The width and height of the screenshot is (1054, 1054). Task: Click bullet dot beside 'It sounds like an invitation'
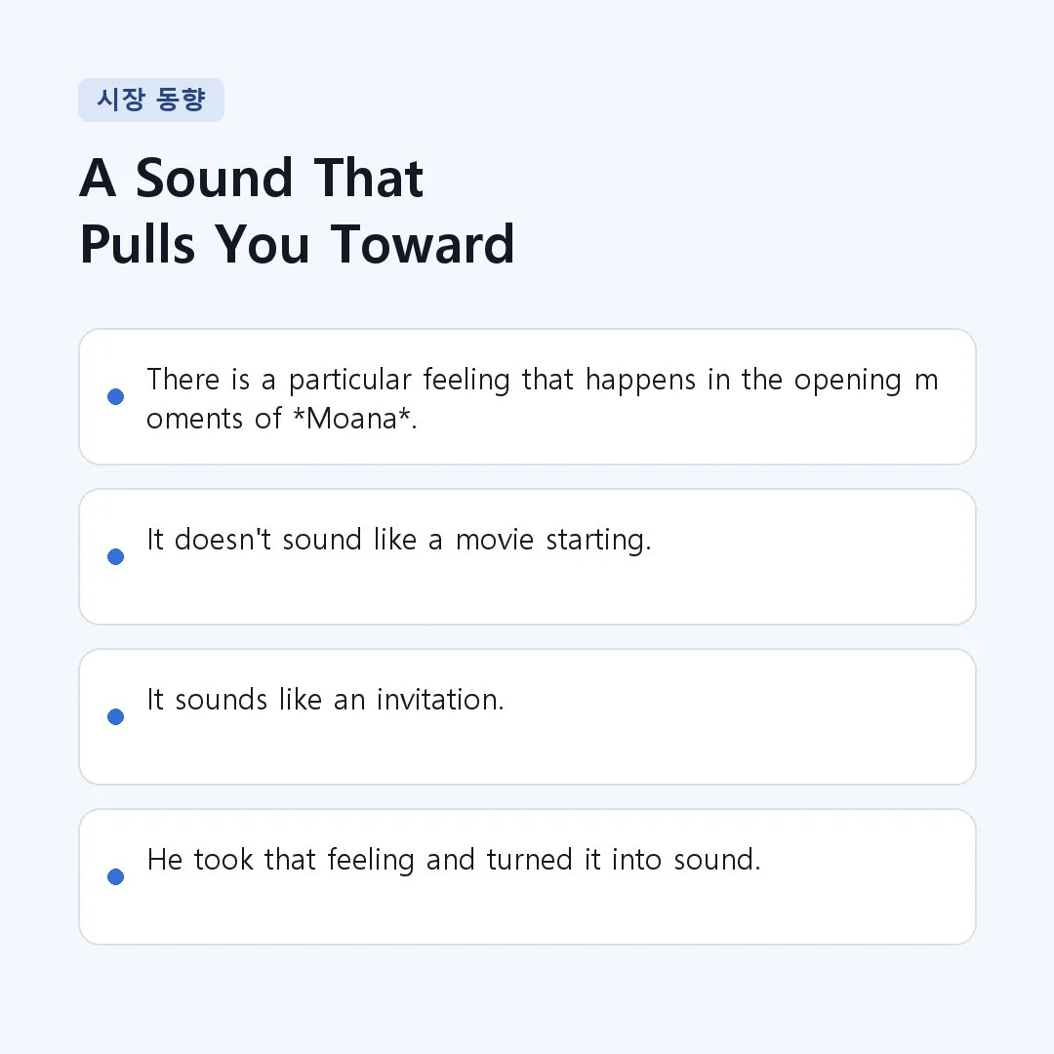[115, 716]
